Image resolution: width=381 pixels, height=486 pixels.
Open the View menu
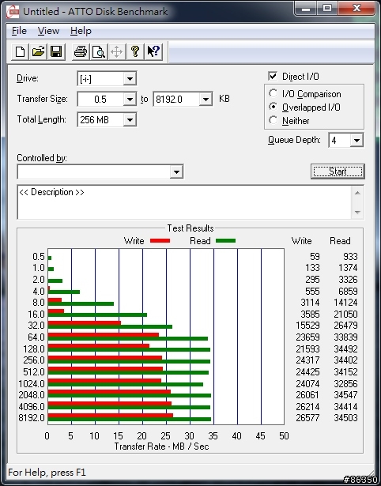(x=48, y=31)
